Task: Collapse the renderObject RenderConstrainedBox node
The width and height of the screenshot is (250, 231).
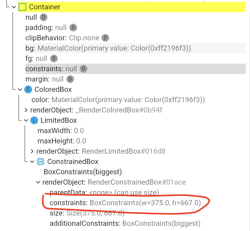Action: [x=38, y=182]
